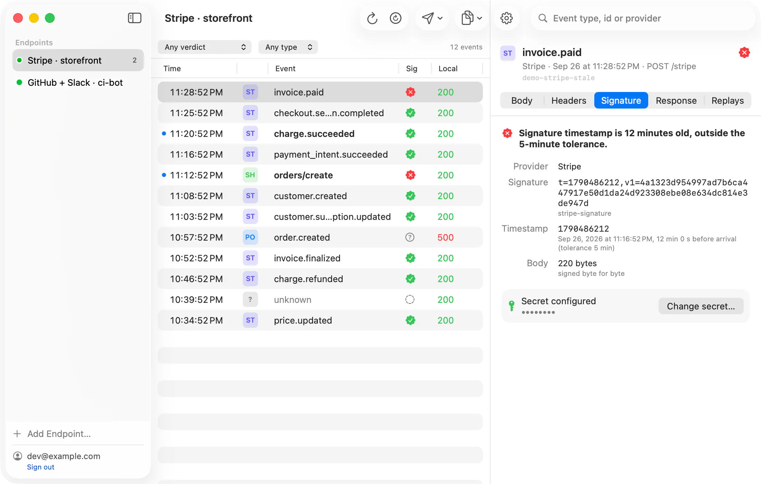
Task: Click verified icon on checkout.se...n.completed row
Action: point(410,113)
